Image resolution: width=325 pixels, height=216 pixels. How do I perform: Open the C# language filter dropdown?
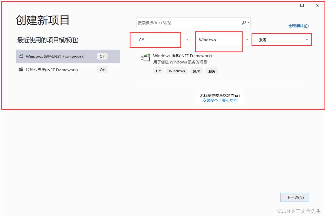pos(187,40)
